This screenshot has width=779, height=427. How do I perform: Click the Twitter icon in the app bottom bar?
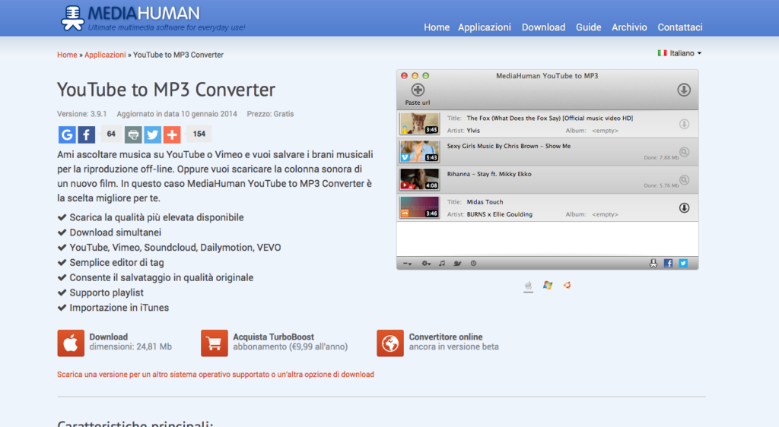684,264
